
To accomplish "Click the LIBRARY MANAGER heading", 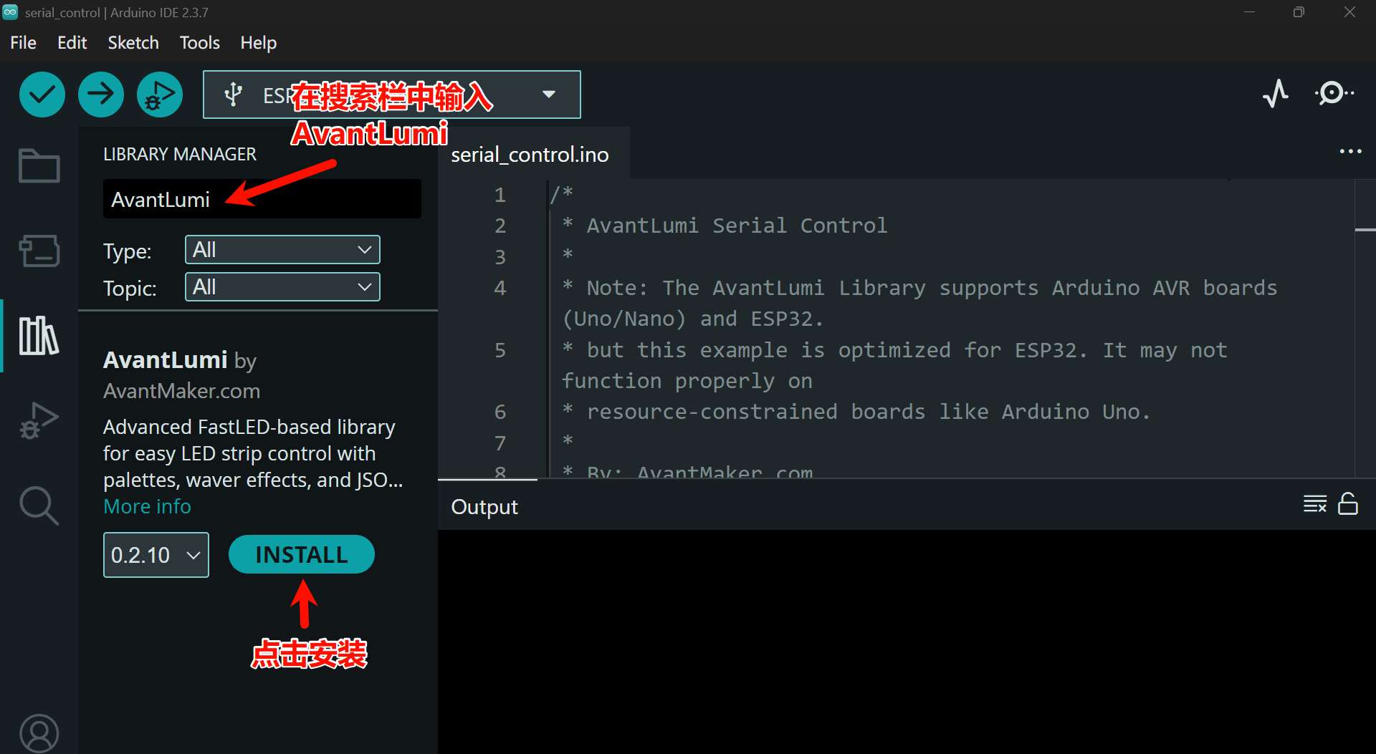I will [180, 154].
